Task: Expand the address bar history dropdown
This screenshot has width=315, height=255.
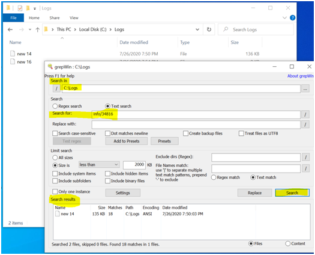Action: 197,29
